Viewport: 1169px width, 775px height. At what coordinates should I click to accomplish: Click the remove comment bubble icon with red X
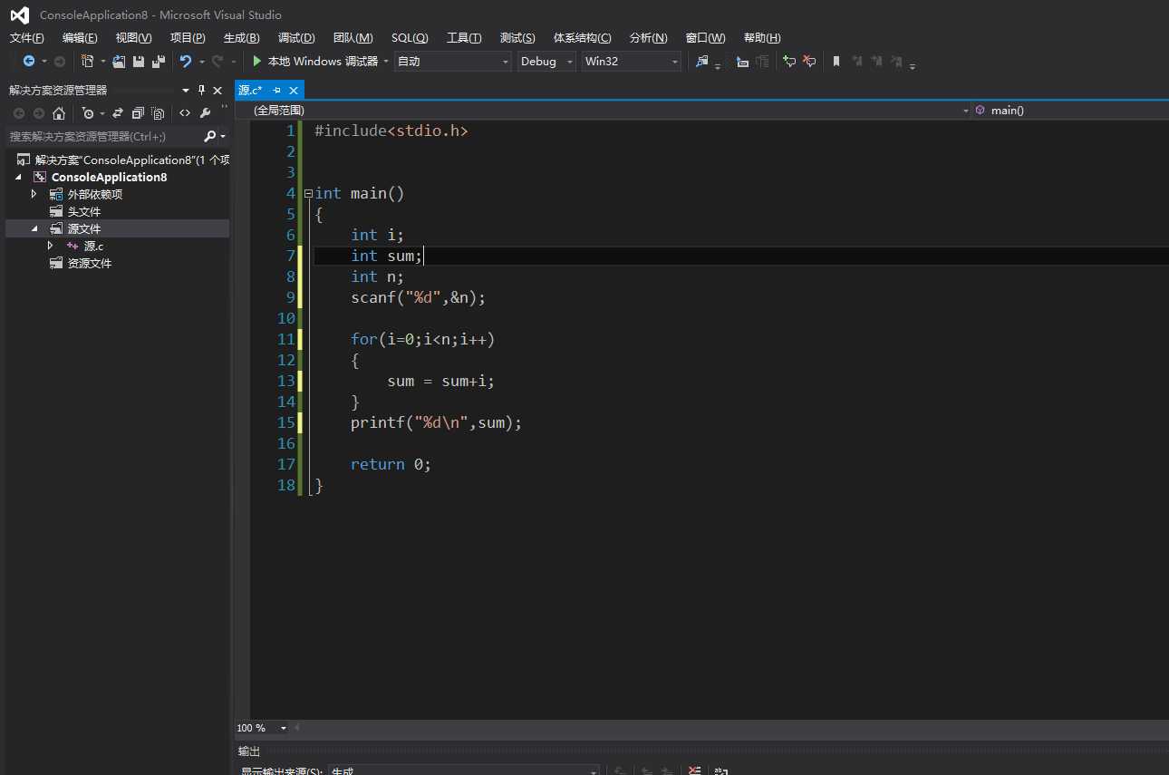809,62
